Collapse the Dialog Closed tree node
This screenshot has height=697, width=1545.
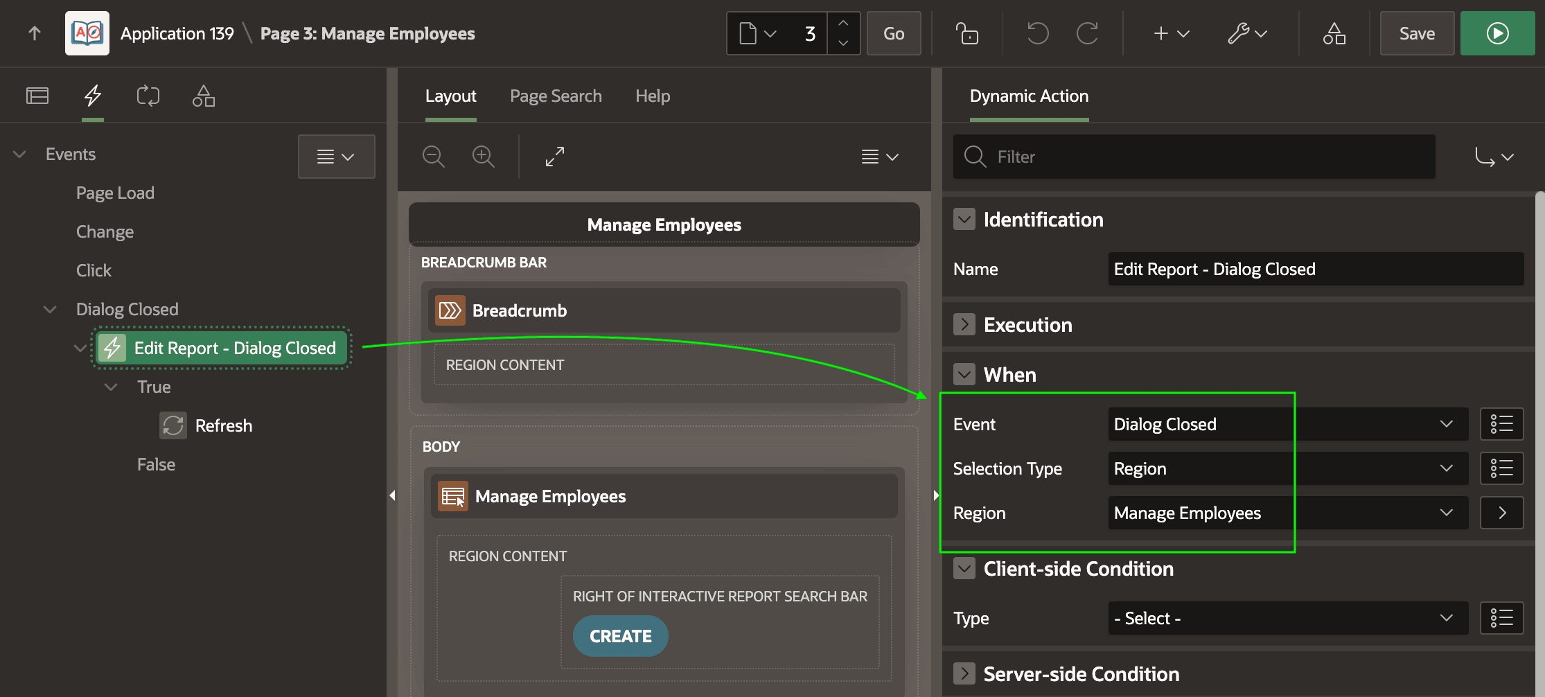pyautogui.click(x=50, y=309)
